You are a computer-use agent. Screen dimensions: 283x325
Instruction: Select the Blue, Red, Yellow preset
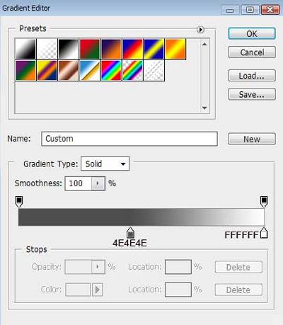(x=132, y=49)
